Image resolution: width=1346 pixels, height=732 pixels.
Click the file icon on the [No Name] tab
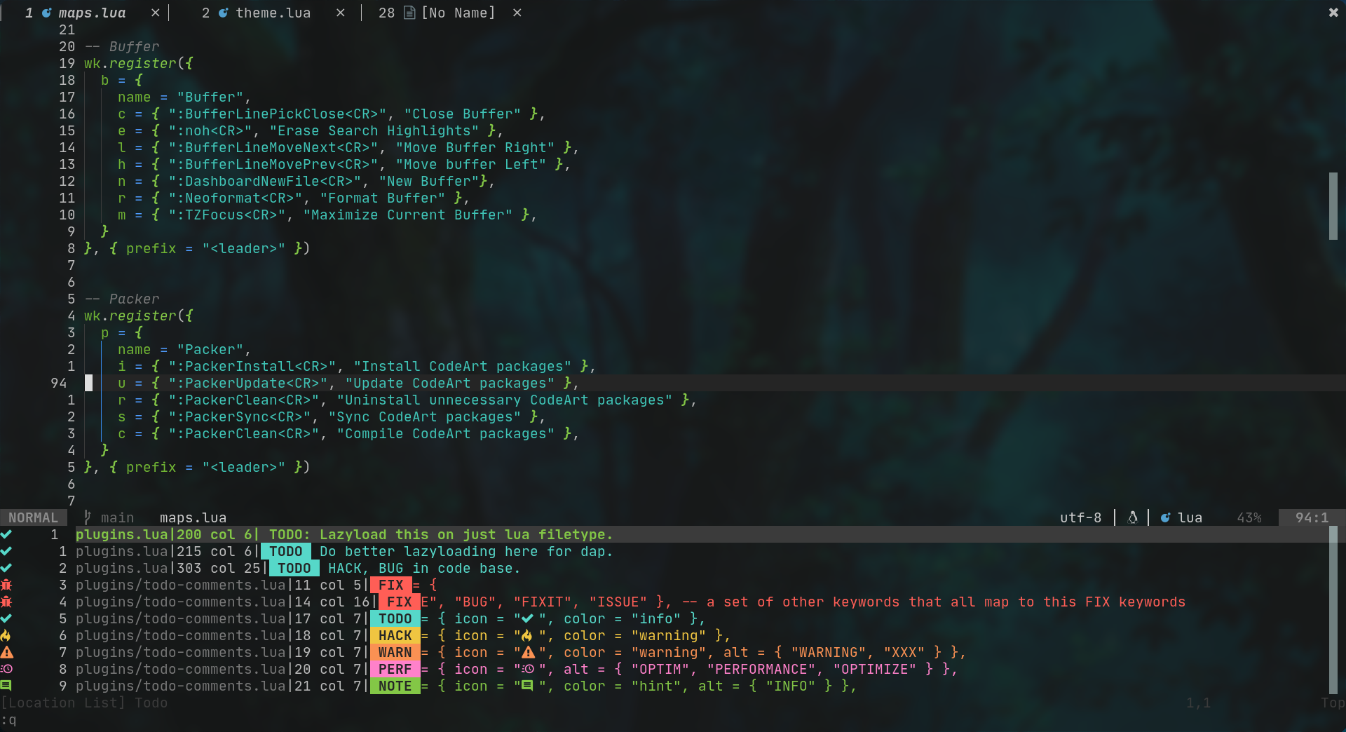[409, 13]
